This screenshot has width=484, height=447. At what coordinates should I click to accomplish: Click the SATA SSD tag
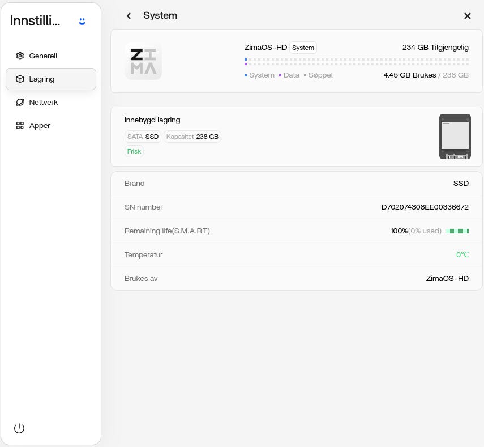click(143, 137)
